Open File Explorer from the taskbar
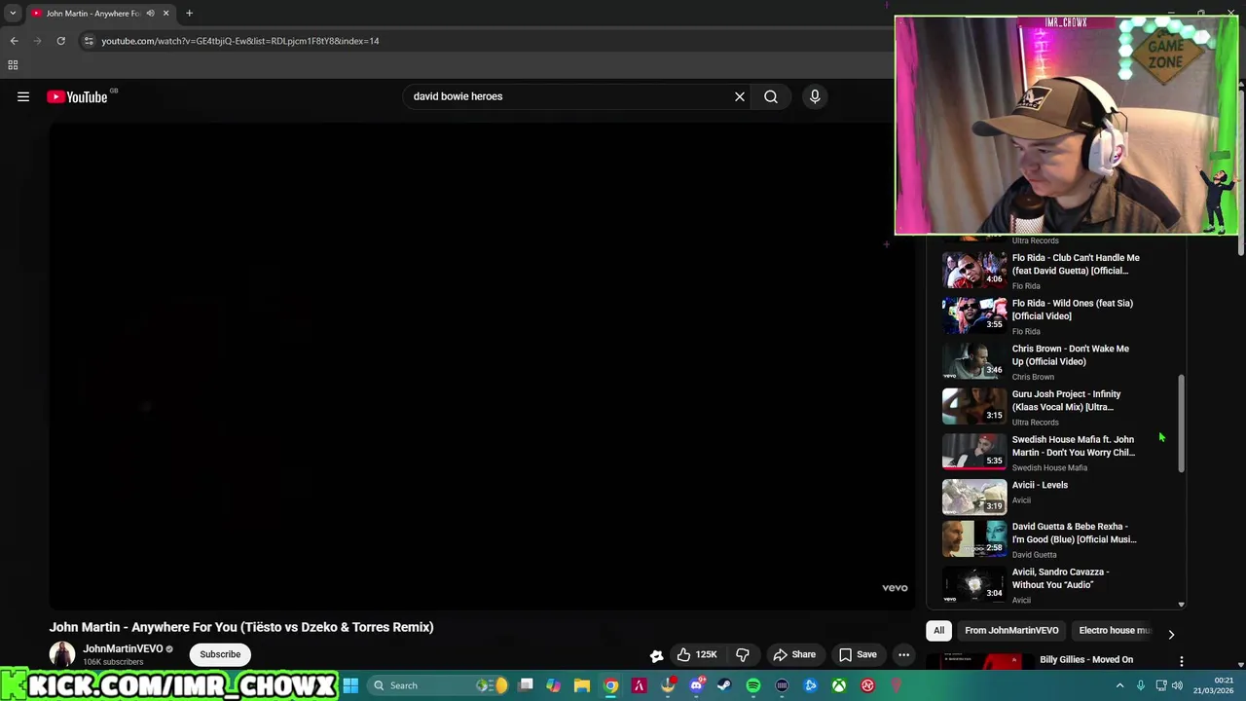This screenshot has height=701, width=1246. click(x=582, y=685)
